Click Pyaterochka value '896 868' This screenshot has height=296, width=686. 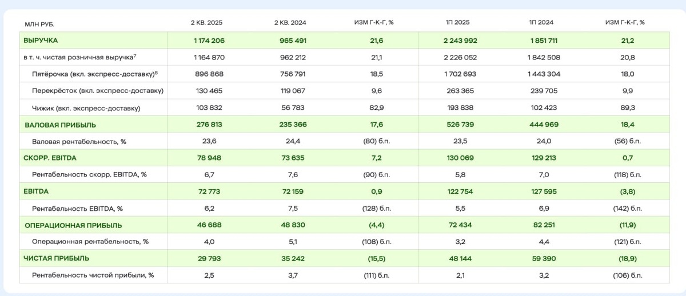coord(209,74)
